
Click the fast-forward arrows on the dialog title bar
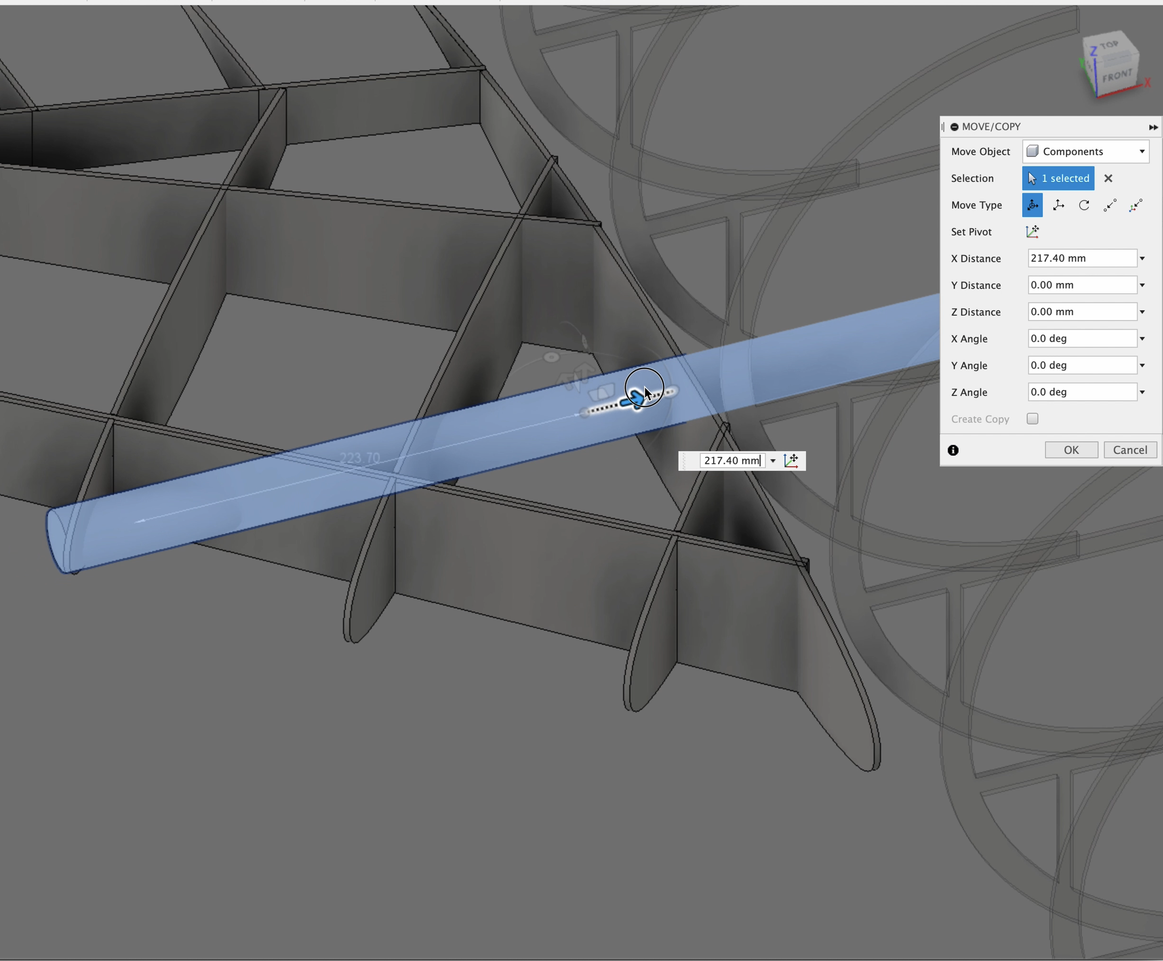pos(1153,127)
